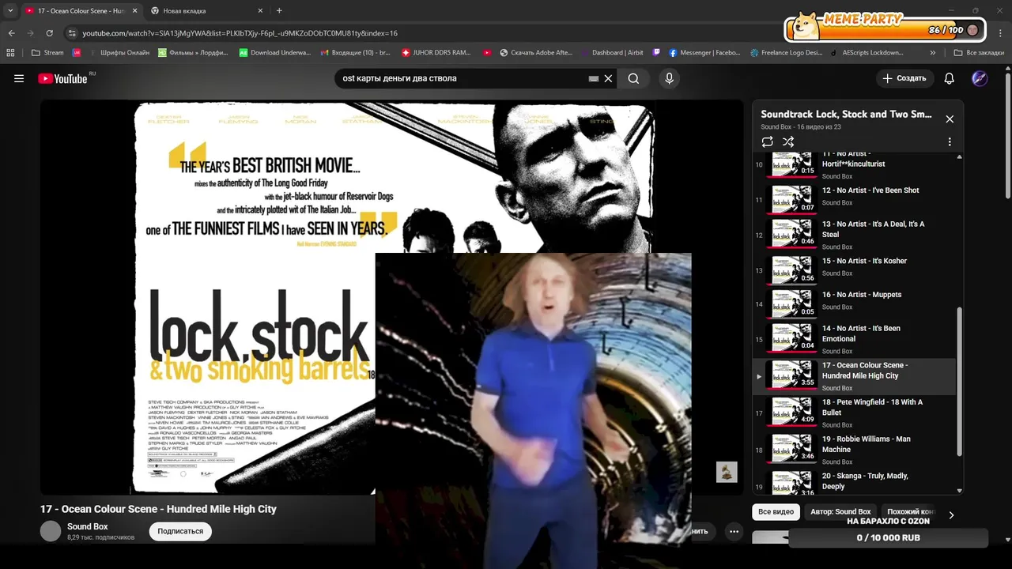The height and width of the screenshot is (569, 1012).
Task: Close the Новая вкладка tab
Action: click(x=261, y=11)
